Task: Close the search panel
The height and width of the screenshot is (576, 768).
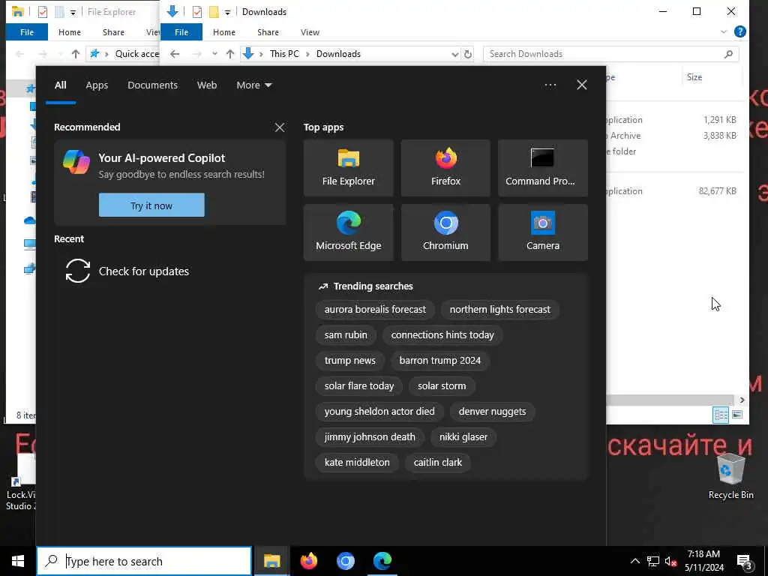Action: (582, 85)
